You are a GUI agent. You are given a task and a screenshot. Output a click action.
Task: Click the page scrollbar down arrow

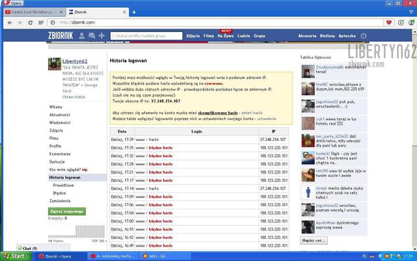pos(414,249)
